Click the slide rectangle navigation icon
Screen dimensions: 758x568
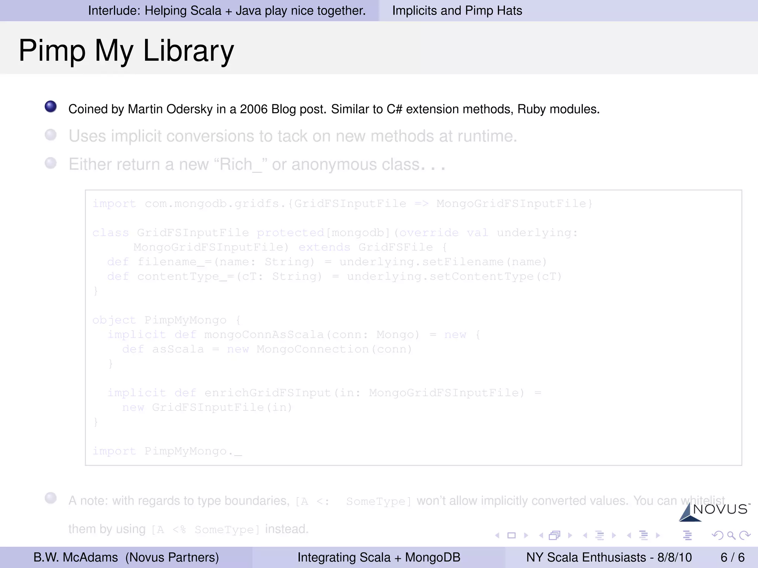(x=512, y=535)
